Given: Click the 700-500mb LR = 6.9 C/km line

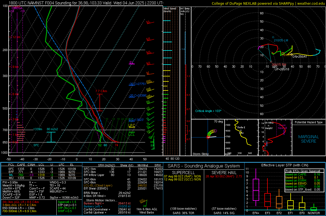Looking at the screenshot, I should (x=19, y=211).
